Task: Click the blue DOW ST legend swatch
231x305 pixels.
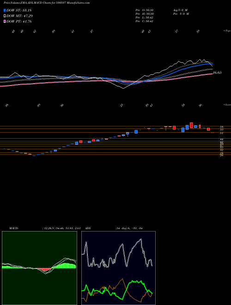Action: click(5, 10)
